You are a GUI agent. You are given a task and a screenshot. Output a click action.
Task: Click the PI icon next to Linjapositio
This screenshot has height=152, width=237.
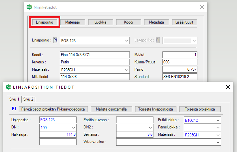pyautogui.click(x=56, y=40)
